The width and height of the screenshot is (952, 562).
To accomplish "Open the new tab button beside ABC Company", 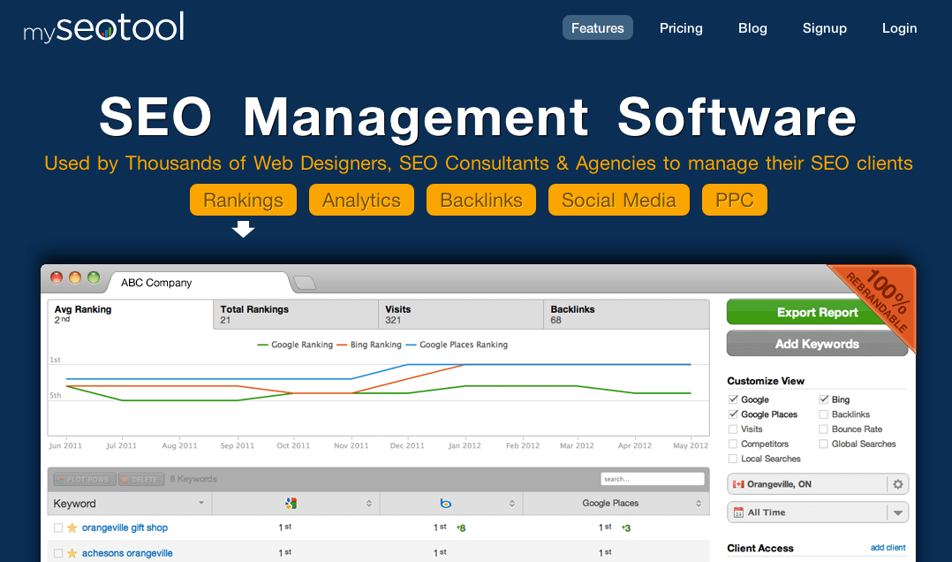I will (x=304, y=283).
